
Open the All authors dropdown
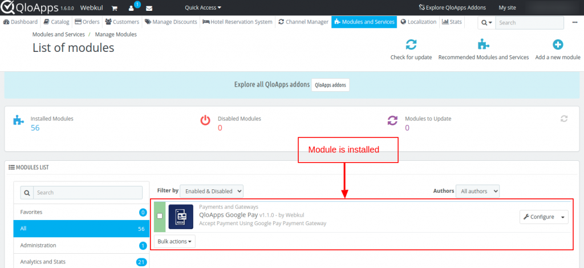click(x=477, y=191)
